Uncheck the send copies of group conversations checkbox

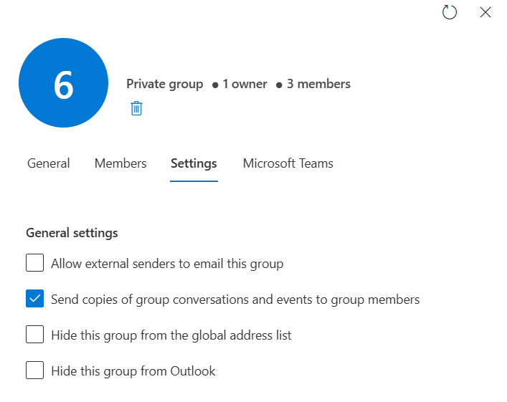(35, 300)
